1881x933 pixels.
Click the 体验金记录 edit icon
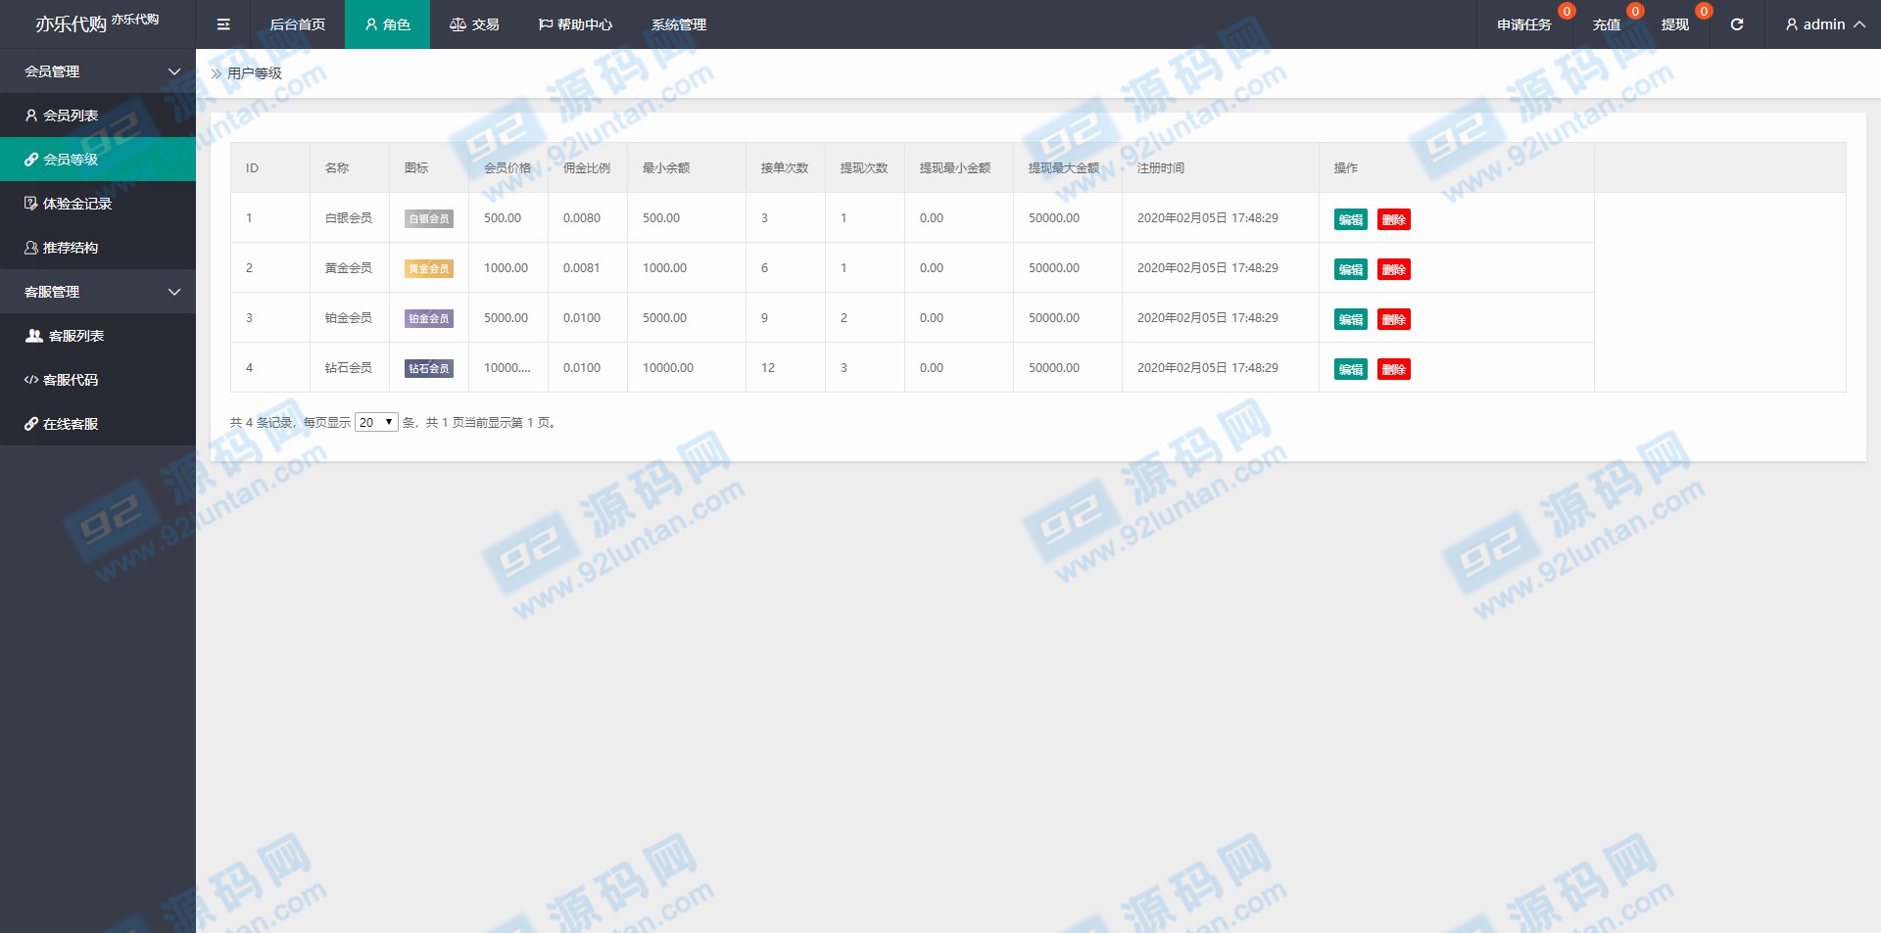click(31, 204)
